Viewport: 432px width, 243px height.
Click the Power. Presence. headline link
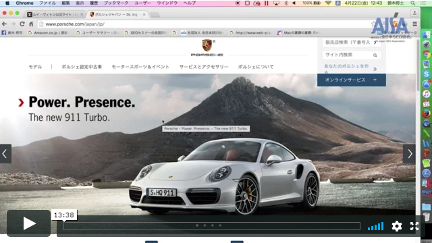point(82,102)
